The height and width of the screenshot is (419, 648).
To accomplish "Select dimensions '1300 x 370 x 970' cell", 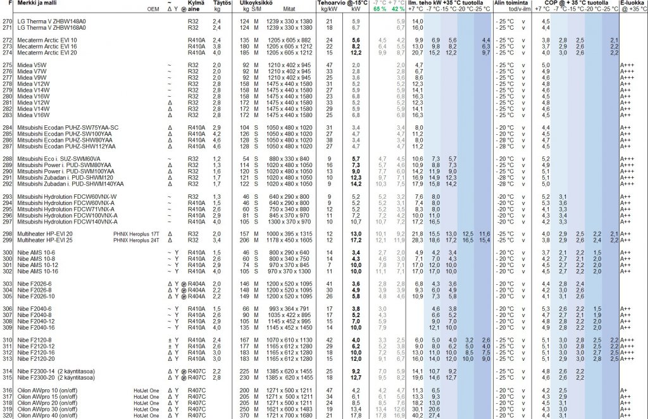I will click(289, 222).
